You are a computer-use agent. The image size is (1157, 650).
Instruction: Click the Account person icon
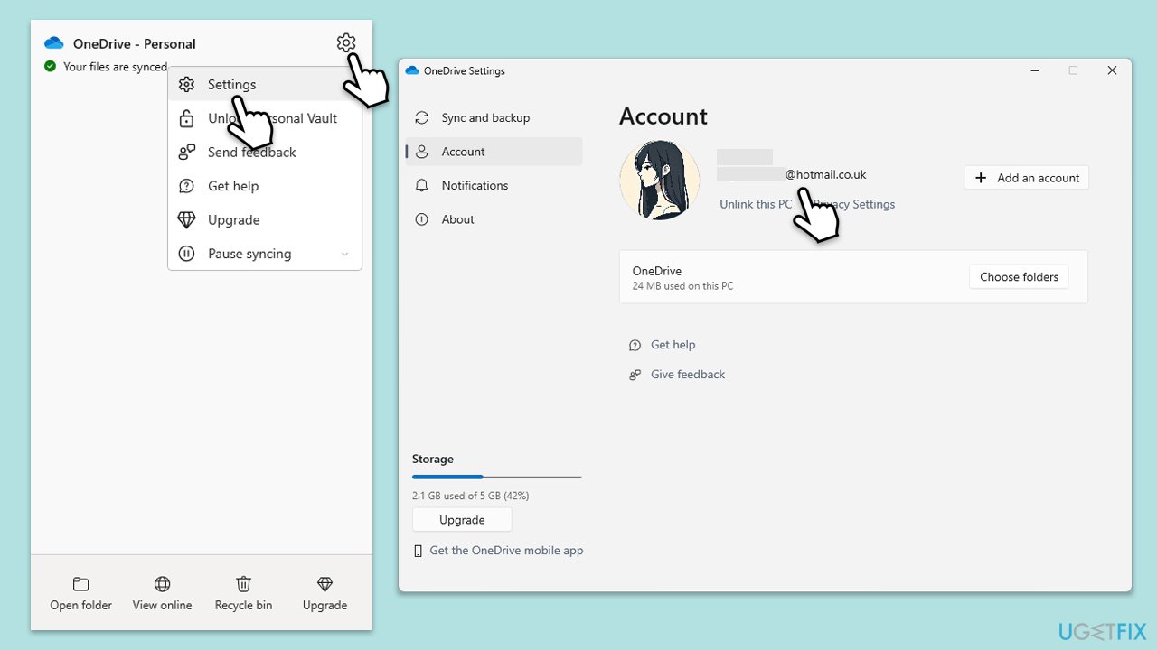coord(421,152)
